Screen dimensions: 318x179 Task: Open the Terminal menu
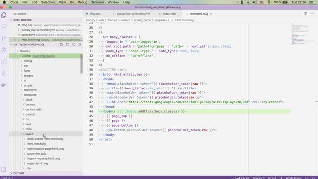click(x=97, y=2)
